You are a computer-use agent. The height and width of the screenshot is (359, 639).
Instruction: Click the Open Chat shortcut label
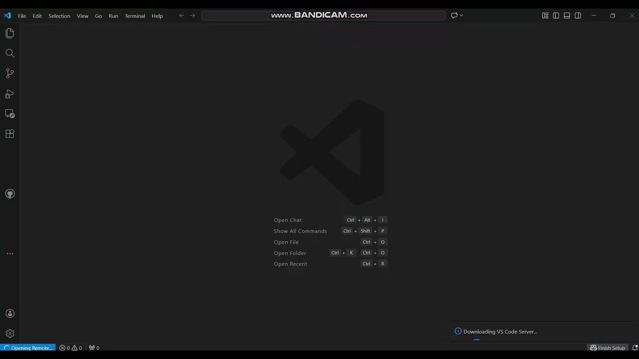coord(288,220)
